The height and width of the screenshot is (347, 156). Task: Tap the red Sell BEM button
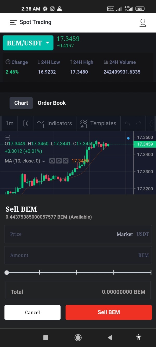(x=109, y=312)
